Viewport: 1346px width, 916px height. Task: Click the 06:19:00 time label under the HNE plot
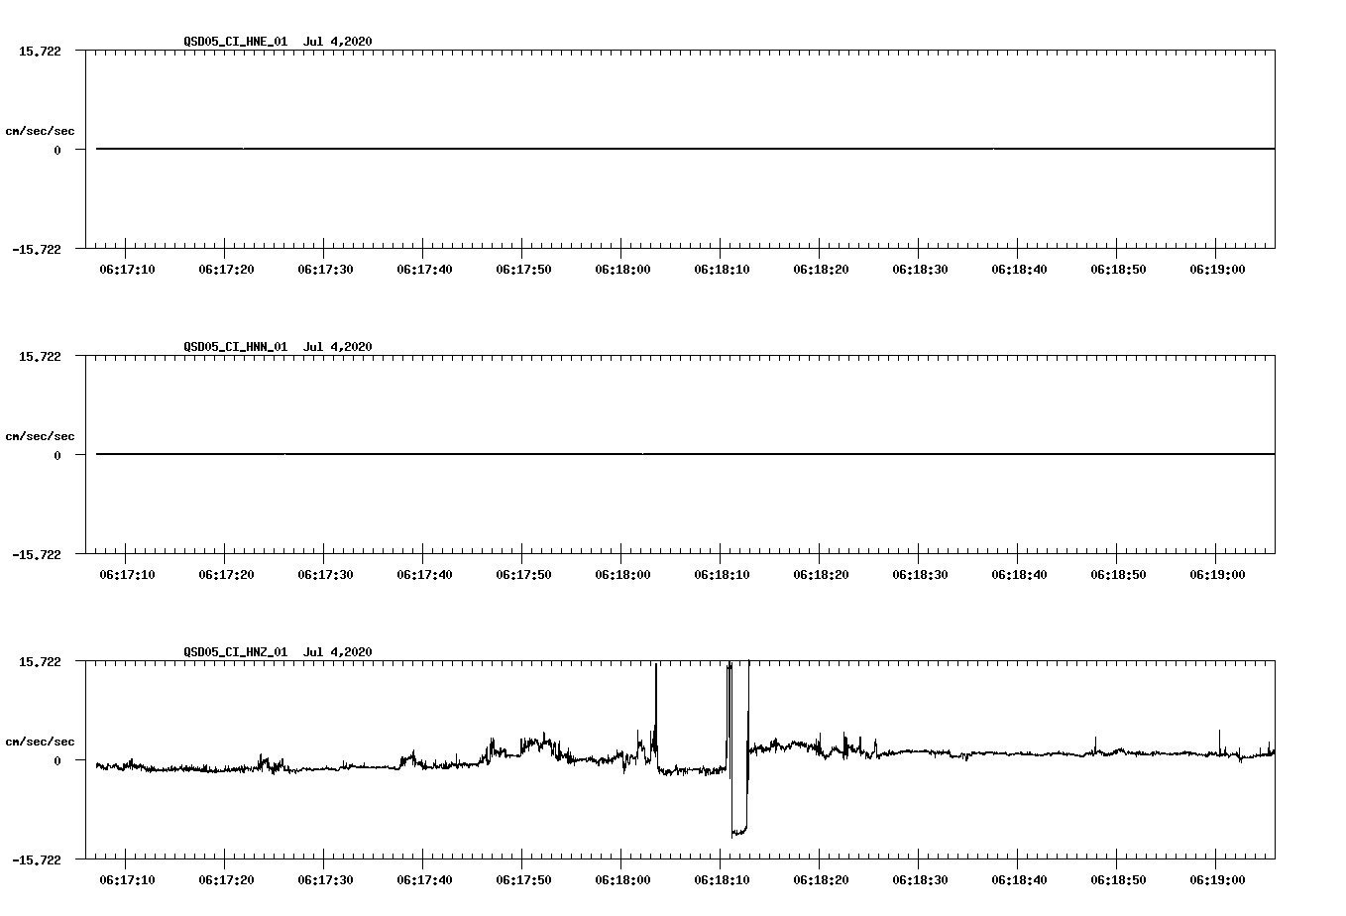(1217, 270)
